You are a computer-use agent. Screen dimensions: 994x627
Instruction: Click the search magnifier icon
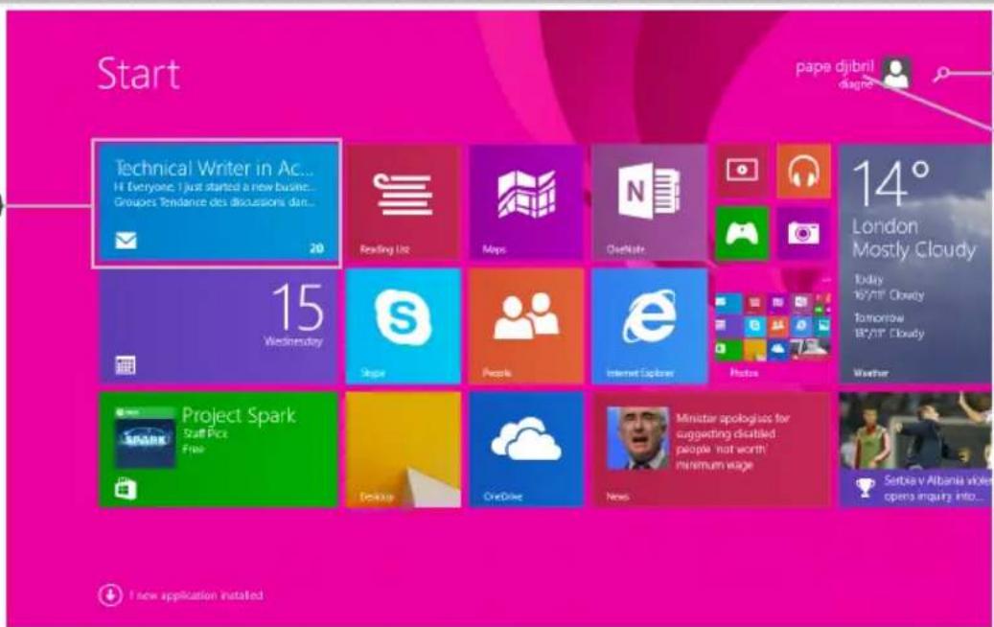pyautogui.click(x=941, y=74)
